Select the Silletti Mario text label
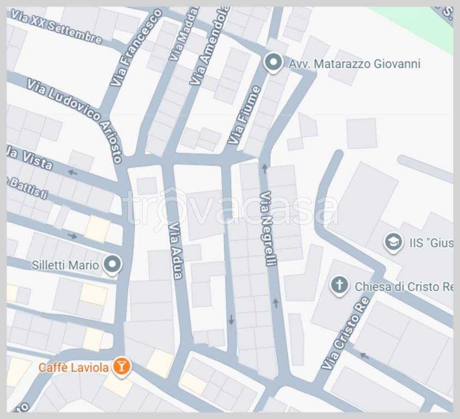 click(65, 265)
